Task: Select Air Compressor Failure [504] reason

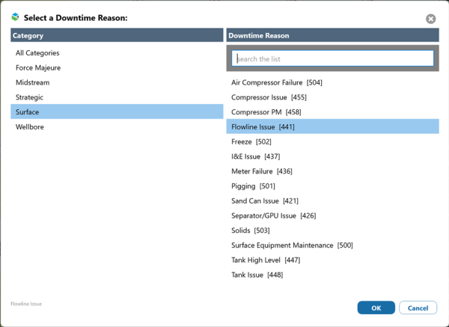Action: (x=277, y=82)
